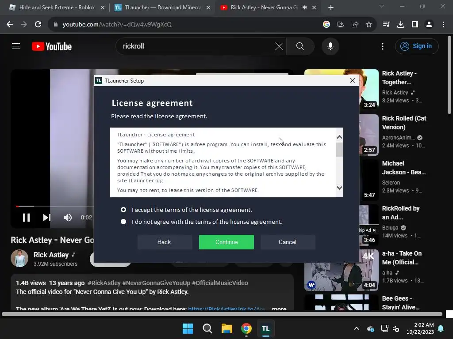Start voice search with the microphone
Image resolution: width=453 pixels, height=339 pixels.
(330, 46)
